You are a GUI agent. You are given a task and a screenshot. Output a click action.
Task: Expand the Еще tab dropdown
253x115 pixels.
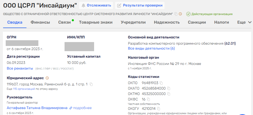[x=244, y=22]
